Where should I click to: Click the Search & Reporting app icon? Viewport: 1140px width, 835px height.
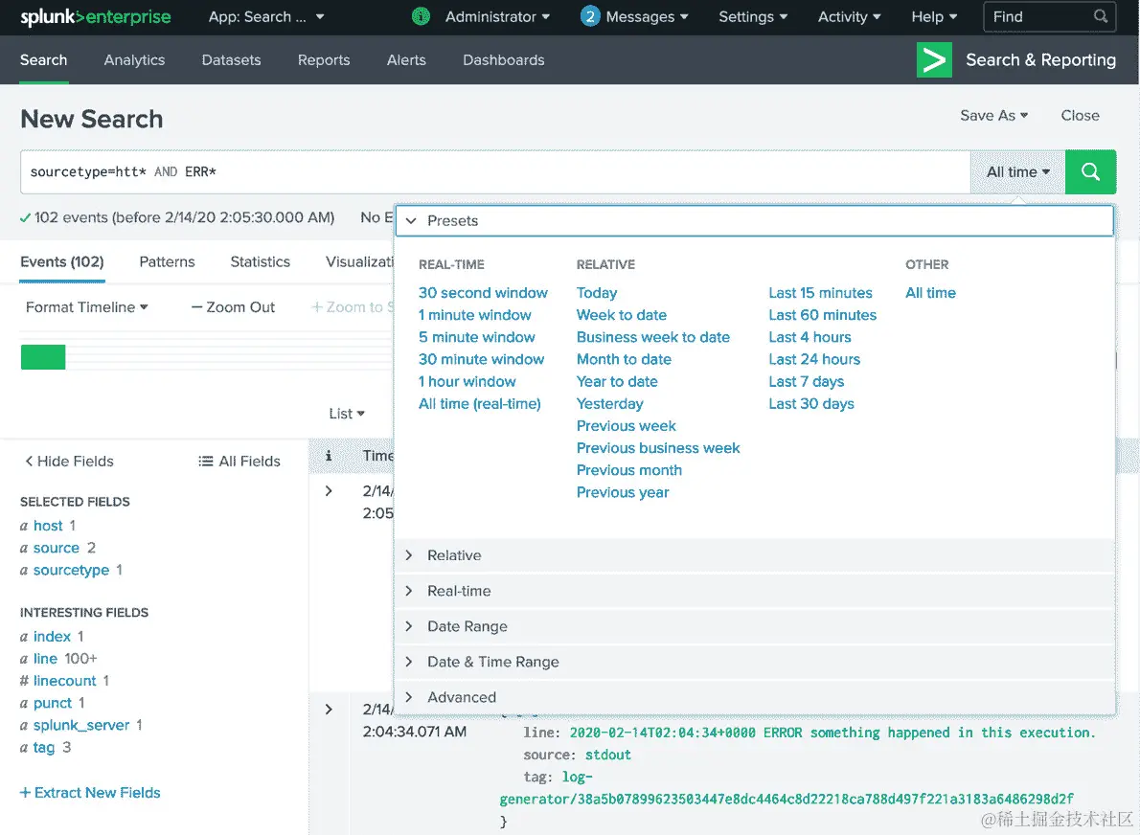point(934,59)
